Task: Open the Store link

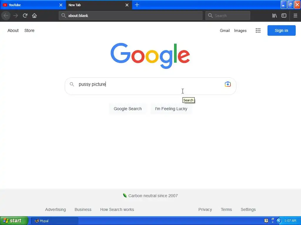Action: (x=29, y=30)
